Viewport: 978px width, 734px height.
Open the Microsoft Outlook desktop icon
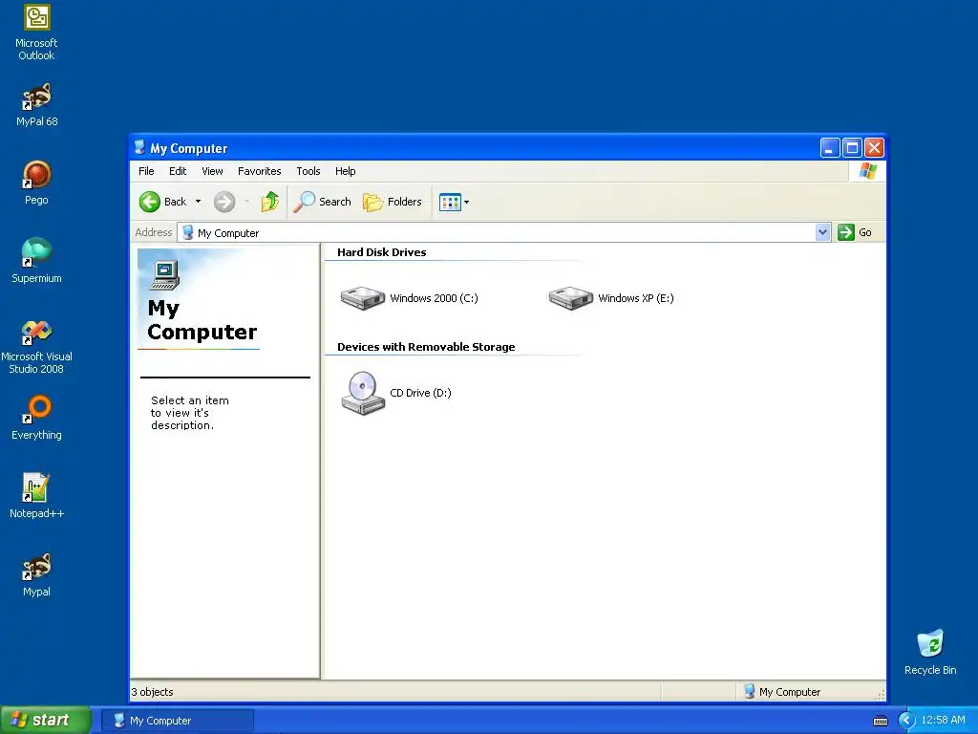click(36, 32)
